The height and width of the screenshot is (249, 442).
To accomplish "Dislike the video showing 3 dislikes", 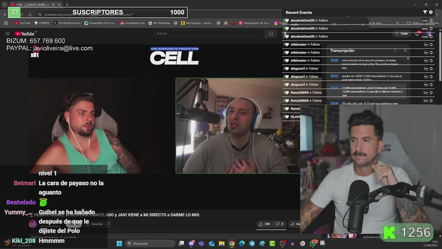I will (x=279, y=224).
